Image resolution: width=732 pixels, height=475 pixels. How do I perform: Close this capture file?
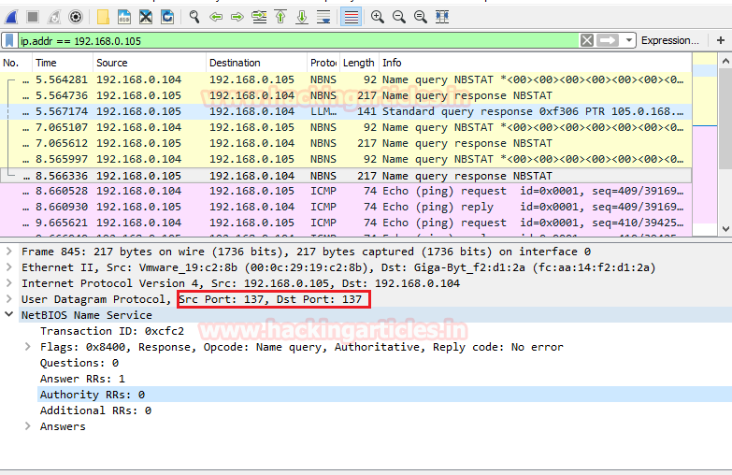(x=146, y=17)
